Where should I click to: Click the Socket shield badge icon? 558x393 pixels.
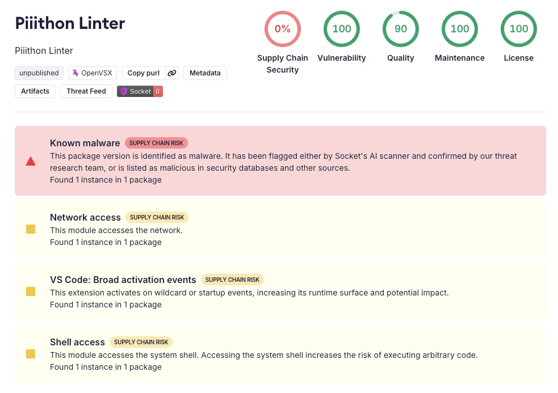[124, 91]
